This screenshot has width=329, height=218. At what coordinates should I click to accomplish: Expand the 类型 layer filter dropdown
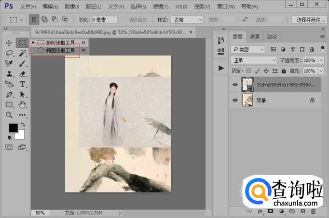(x=248, y=49)
